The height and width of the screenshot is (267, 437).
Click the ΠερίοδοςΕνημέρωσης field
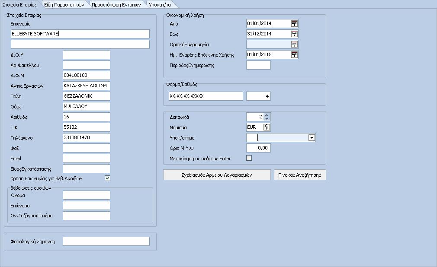click(x=258, y=65)
